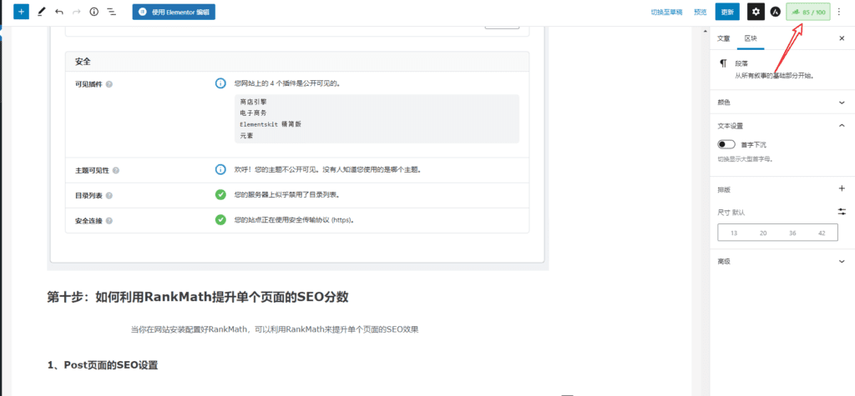Screen dimensions: 855x396
Task: Click paragraph starting 当你在网站安装配置好RankMath
Action: tap(274, 329)
